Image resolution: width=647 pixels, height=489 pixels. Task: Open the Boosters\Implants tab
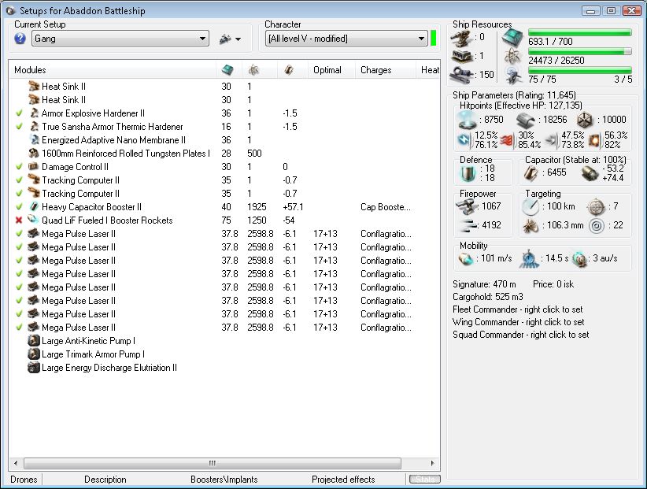(224, 479)
